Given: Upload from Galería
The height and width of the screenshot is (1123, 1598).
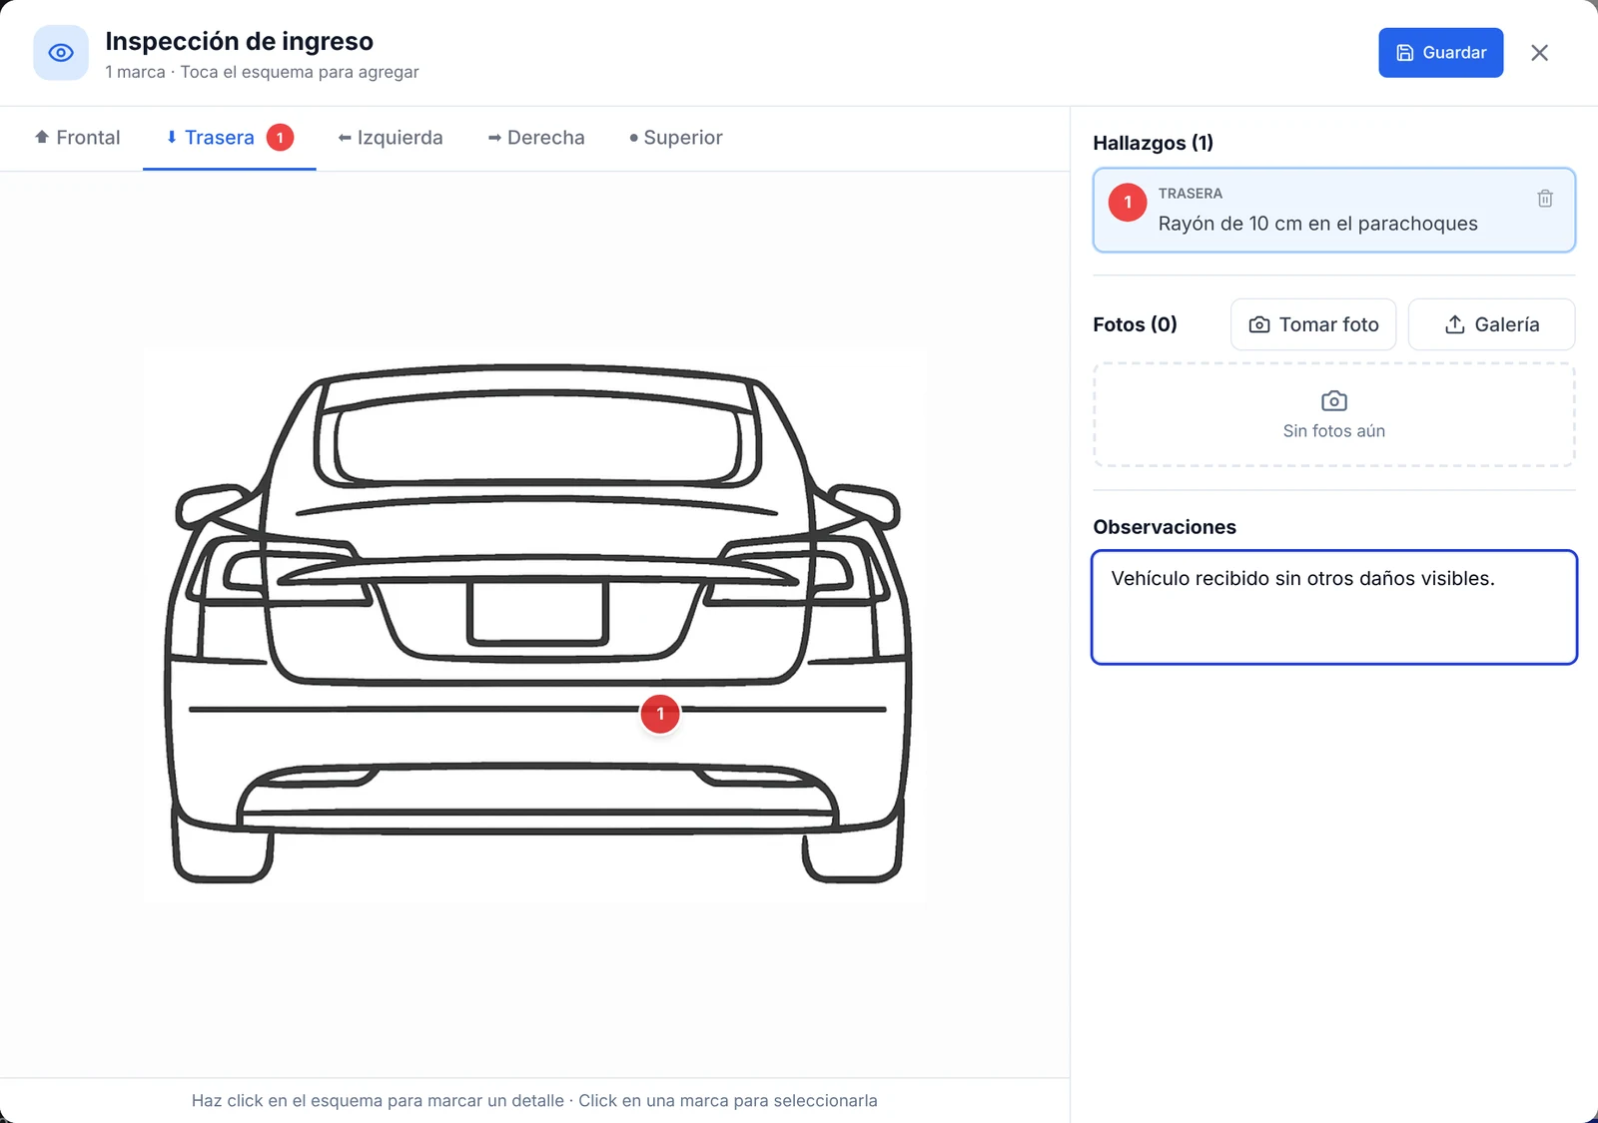Looking at the screenshot, I should (x=1492, y=324).
